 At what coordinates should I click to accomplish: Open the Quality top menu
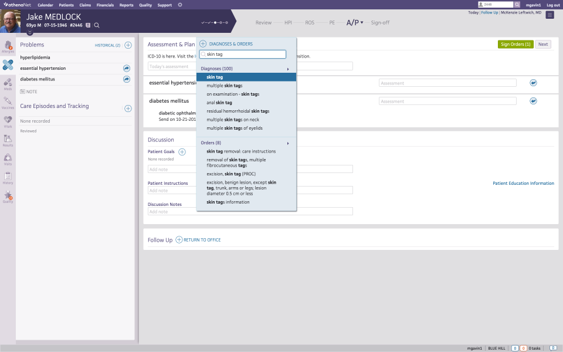[x=145, y=5]
